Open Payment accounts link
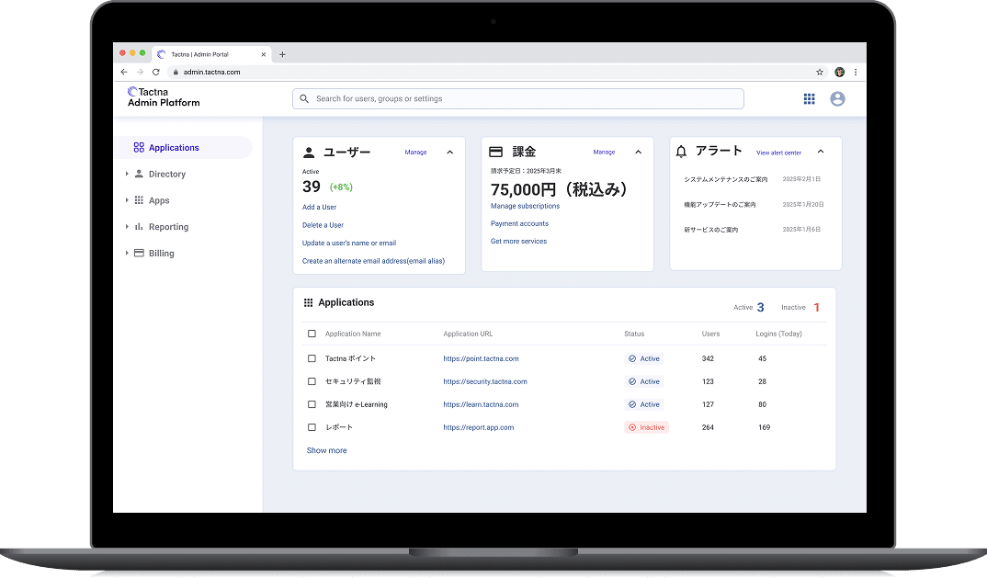Image resolution: width=987 pixels, height=578 pixels. (x=519, y=223)
